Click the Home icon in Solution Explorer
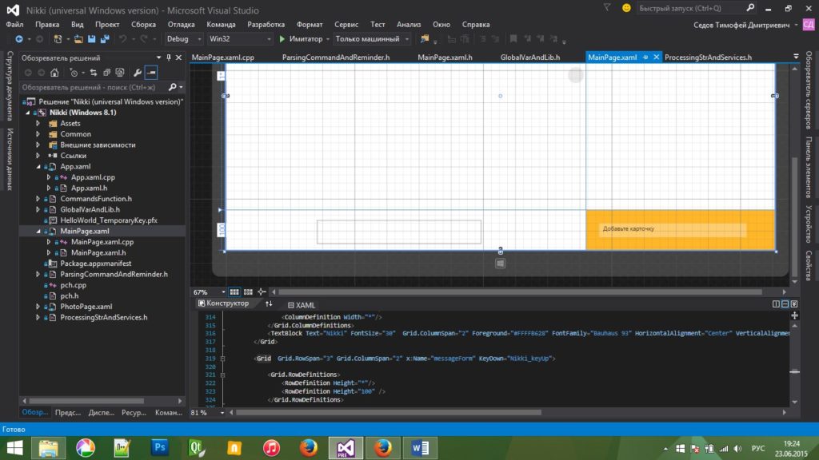The image size is (819, 460). 56,73
